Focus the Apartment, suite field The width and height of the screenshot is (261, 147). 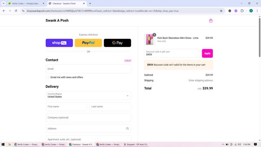tap(88, 139)
